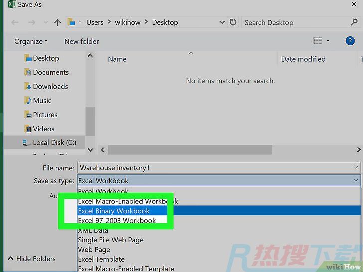
Task: Open the recent locations chevron
Action: tap(46, 23)
